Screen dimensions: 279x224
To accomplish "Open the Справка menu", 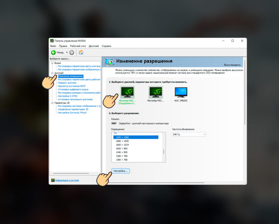I will pos(106,46).
